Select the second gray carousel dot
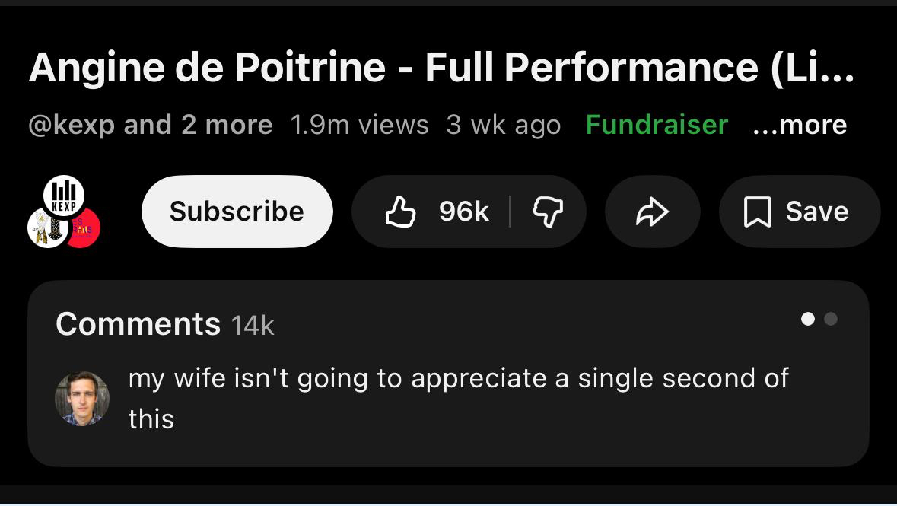This screenshot has width=897, height=506. (x=831, y=319)
